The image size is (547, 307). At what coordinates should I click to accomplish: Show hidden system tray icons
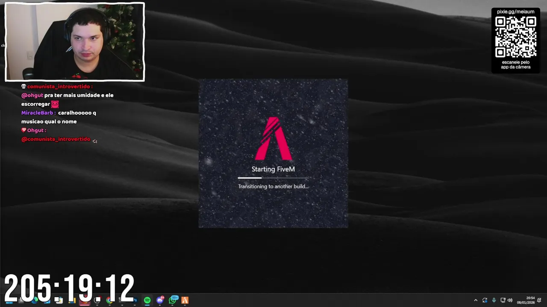(x=476, y=300)
